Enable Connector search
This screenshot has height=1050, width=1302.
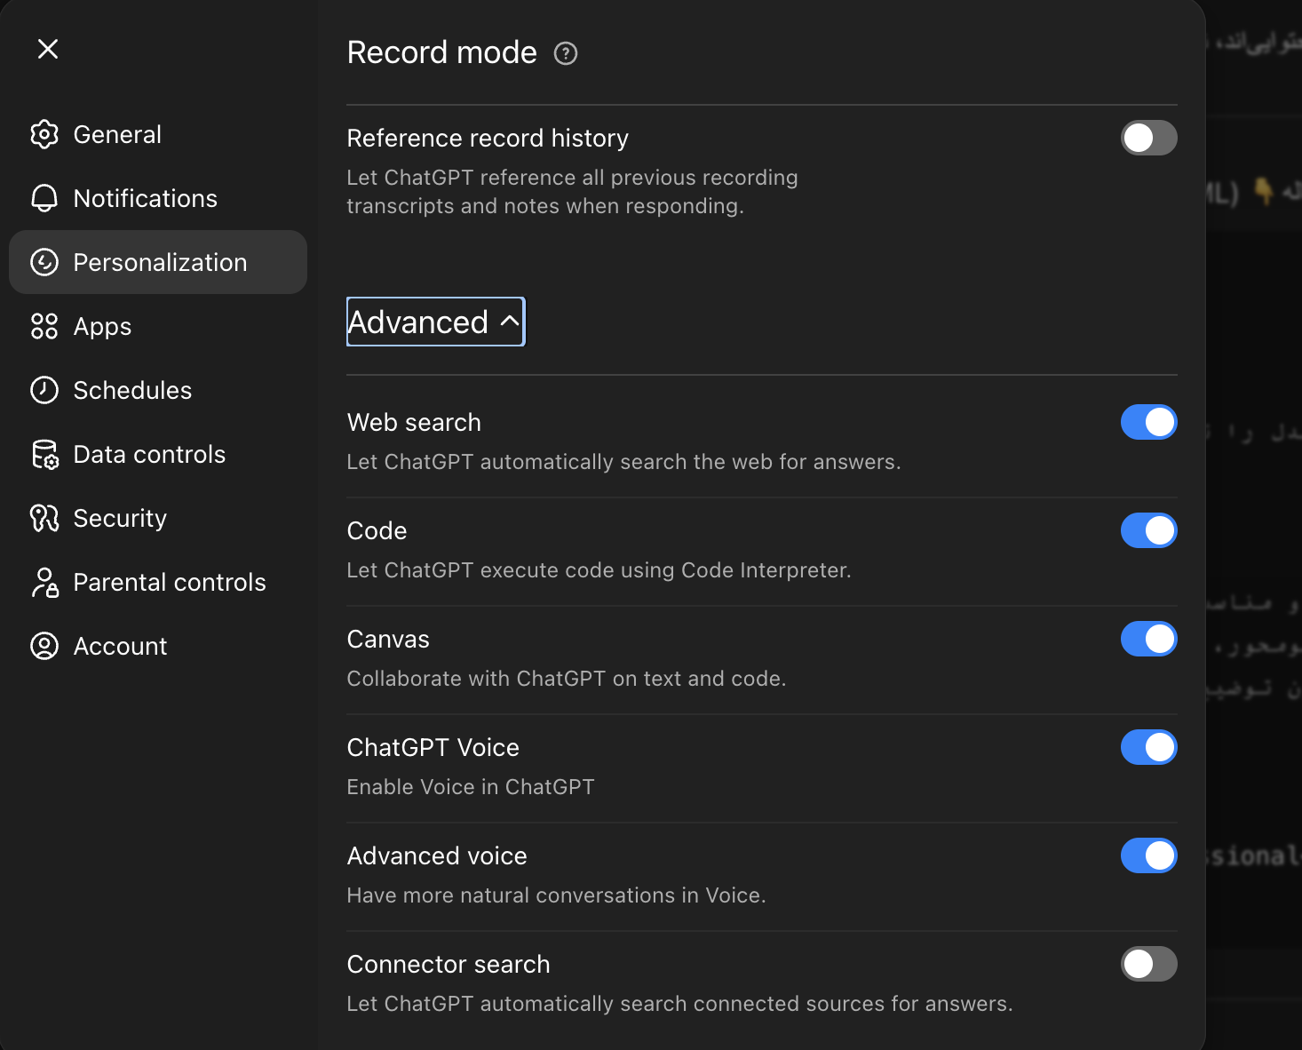[1148, 964]
